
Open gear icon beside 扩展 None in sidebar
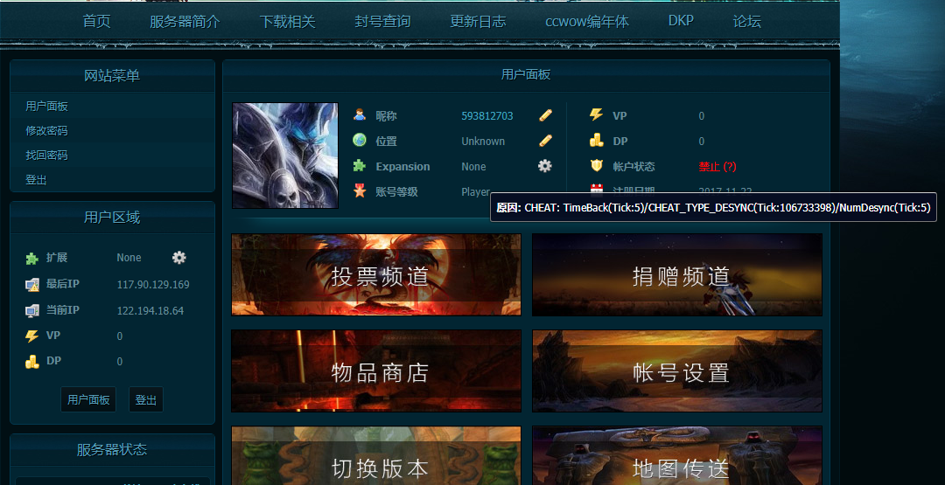179,258
